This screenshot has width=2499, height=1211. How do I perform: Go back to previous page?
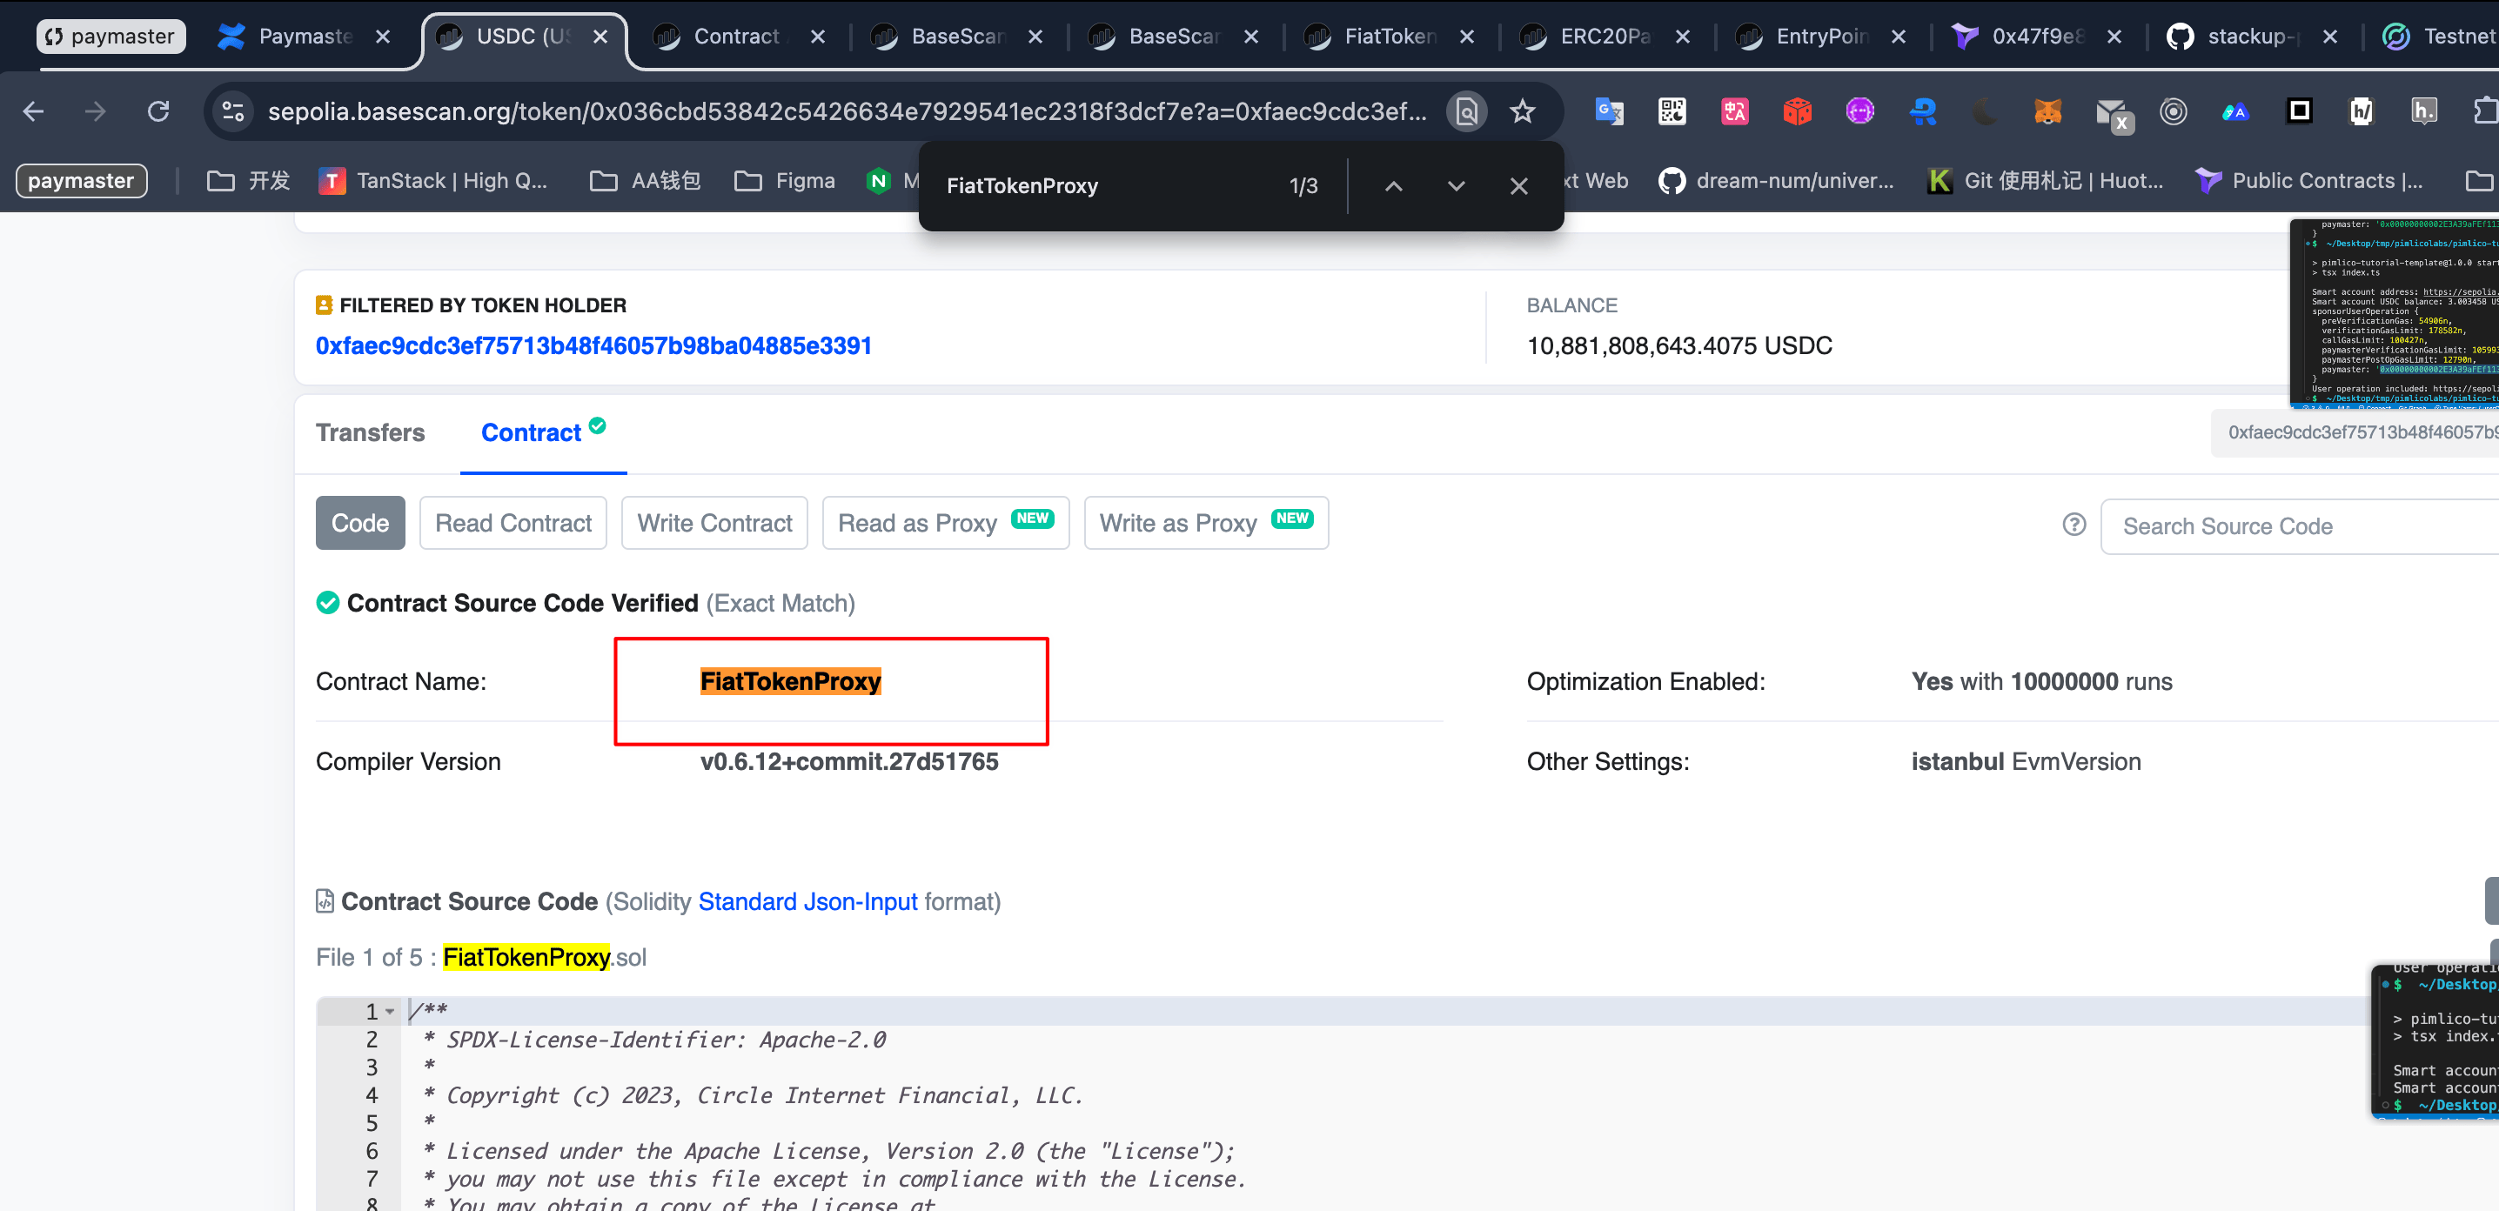34,111
